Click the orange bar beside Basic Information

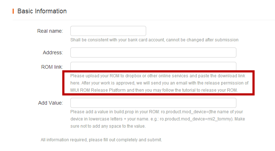click(13, 11)
